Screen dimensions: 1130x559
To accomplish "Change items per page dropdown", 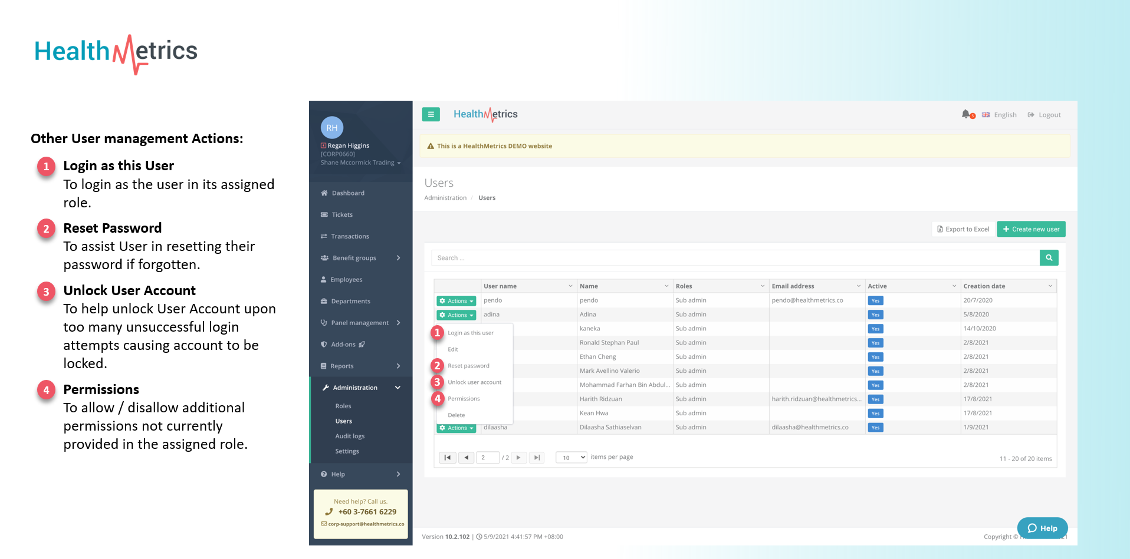I will [x=571, y=458].
